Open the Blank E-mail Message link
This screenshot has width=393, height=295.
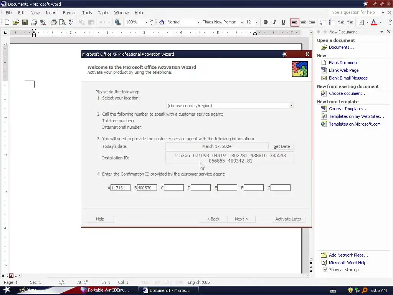coord(348,78)
